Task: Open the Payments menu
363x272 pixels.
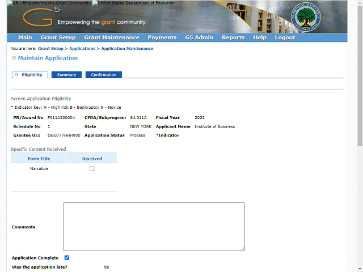Action: pos(162,37)
